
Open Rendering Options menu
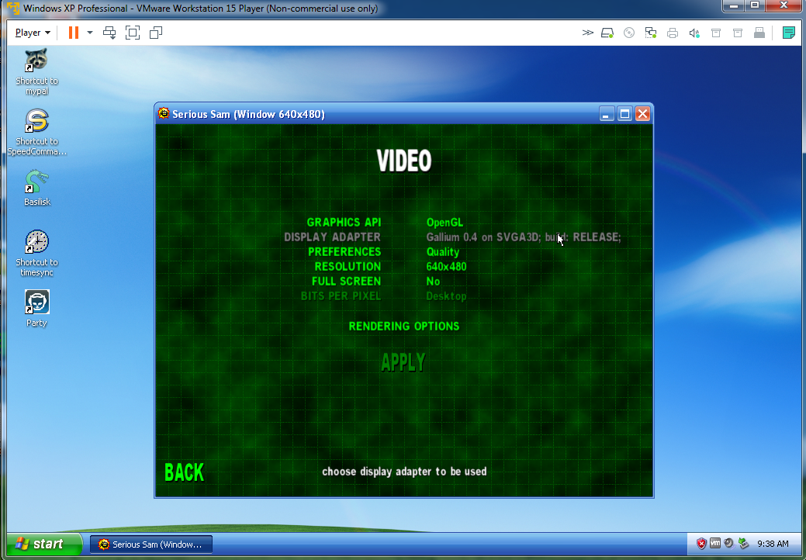pos(404,327)
